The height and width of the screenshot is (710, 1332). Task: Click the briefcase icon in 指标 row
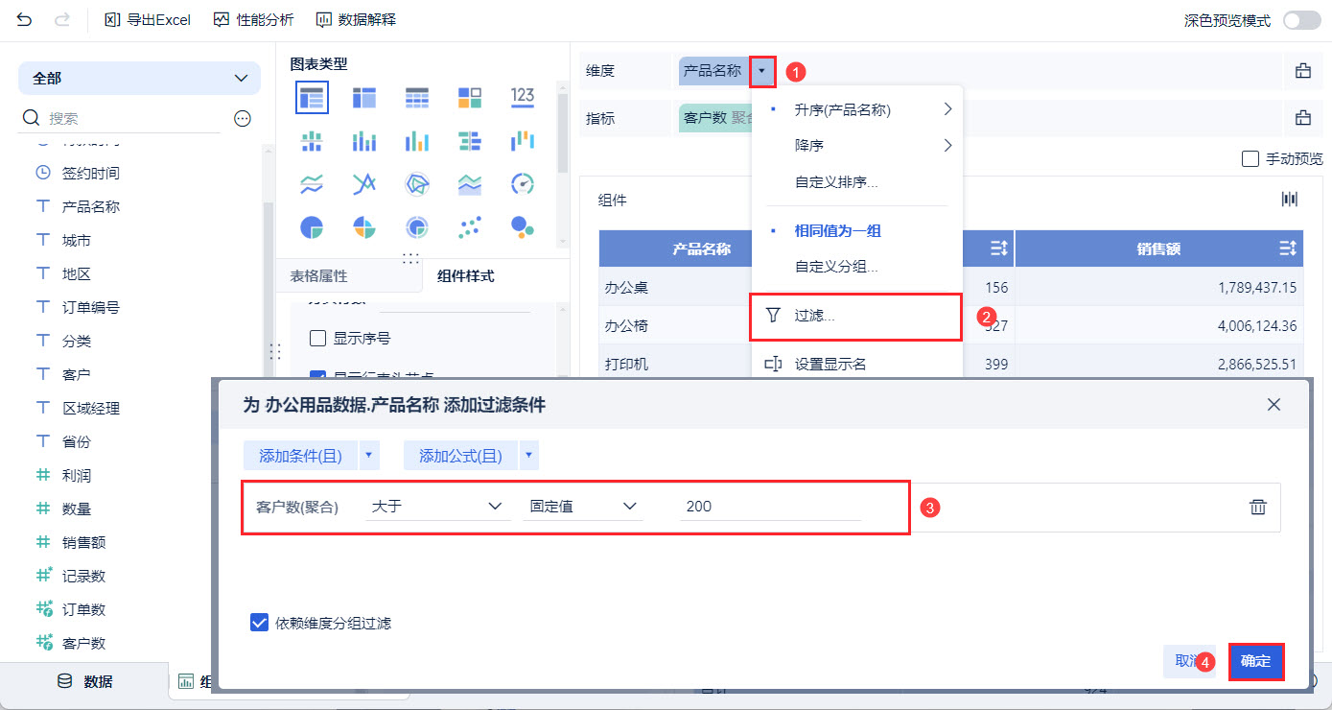click(x=1303, y=118)
